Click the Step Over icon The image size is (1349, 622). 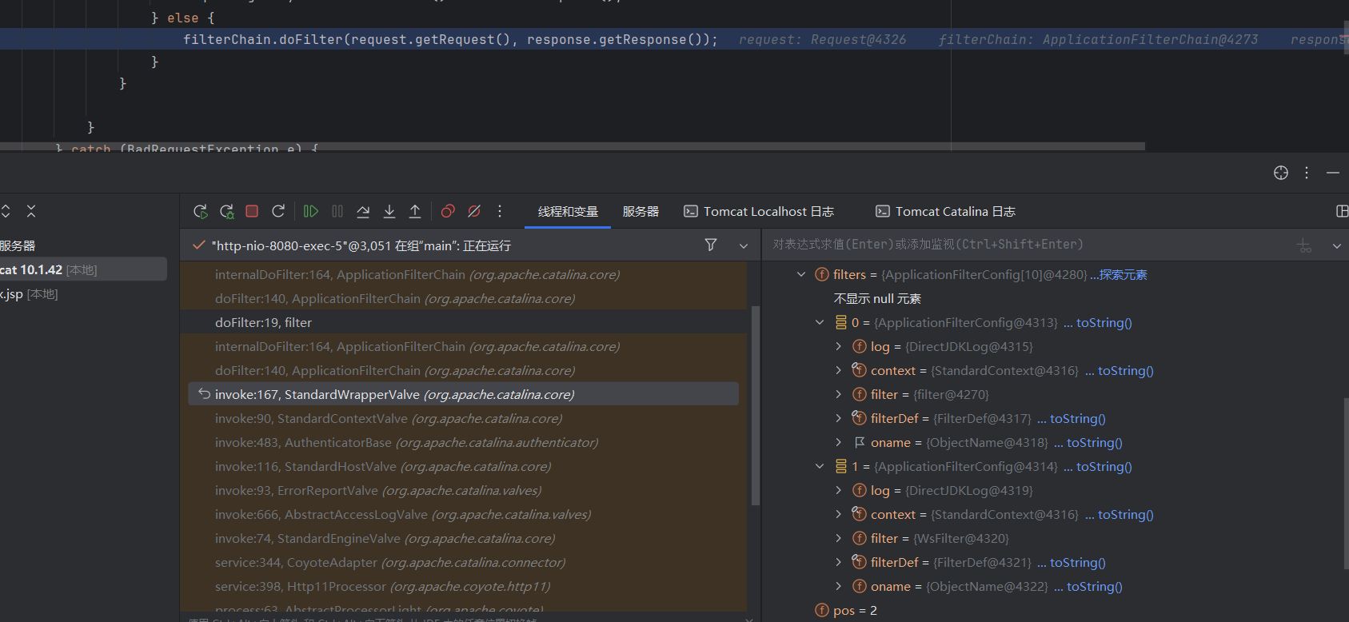(x=363, y=211)
